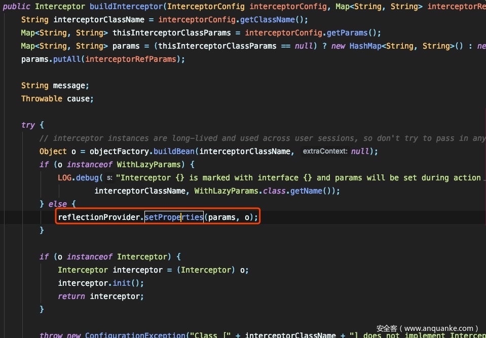The width and height of the screenshot is (486, 338).
Task: Click the reflectionProvider identifier
Action: [x=99, y=217]
